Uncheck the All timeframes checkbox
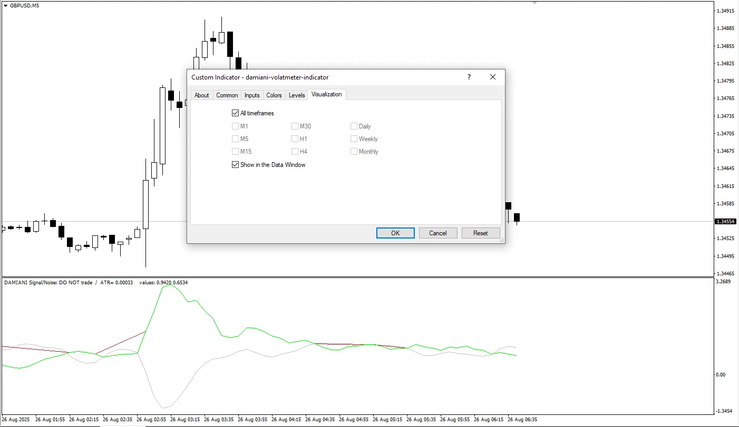The width and height of the screenshot is (739, 427). (235, 113)
